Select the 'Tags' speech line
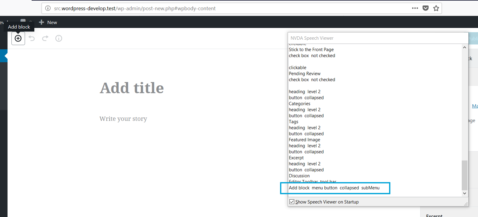Screen dimensions: 478x217 pyautogui.click(x=293, y=122)
